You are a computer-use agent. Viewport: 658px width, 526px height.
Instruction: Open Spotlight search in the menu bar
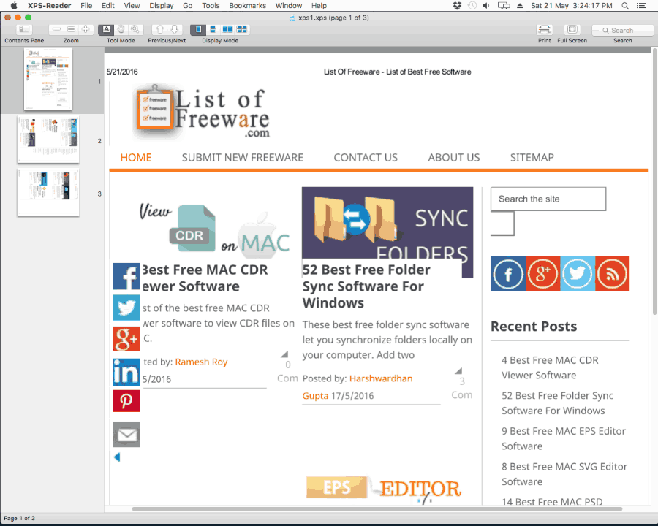[x=625, y=5]
